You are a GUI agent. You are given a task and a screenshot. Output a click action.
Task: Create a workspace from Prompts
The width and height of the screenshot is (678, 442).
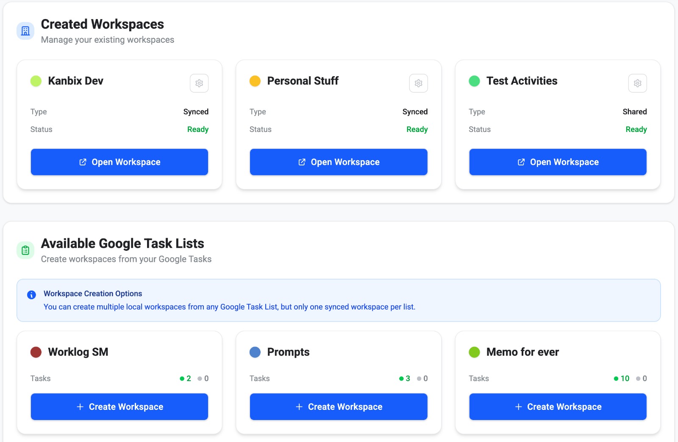click(x=338, y=406)
